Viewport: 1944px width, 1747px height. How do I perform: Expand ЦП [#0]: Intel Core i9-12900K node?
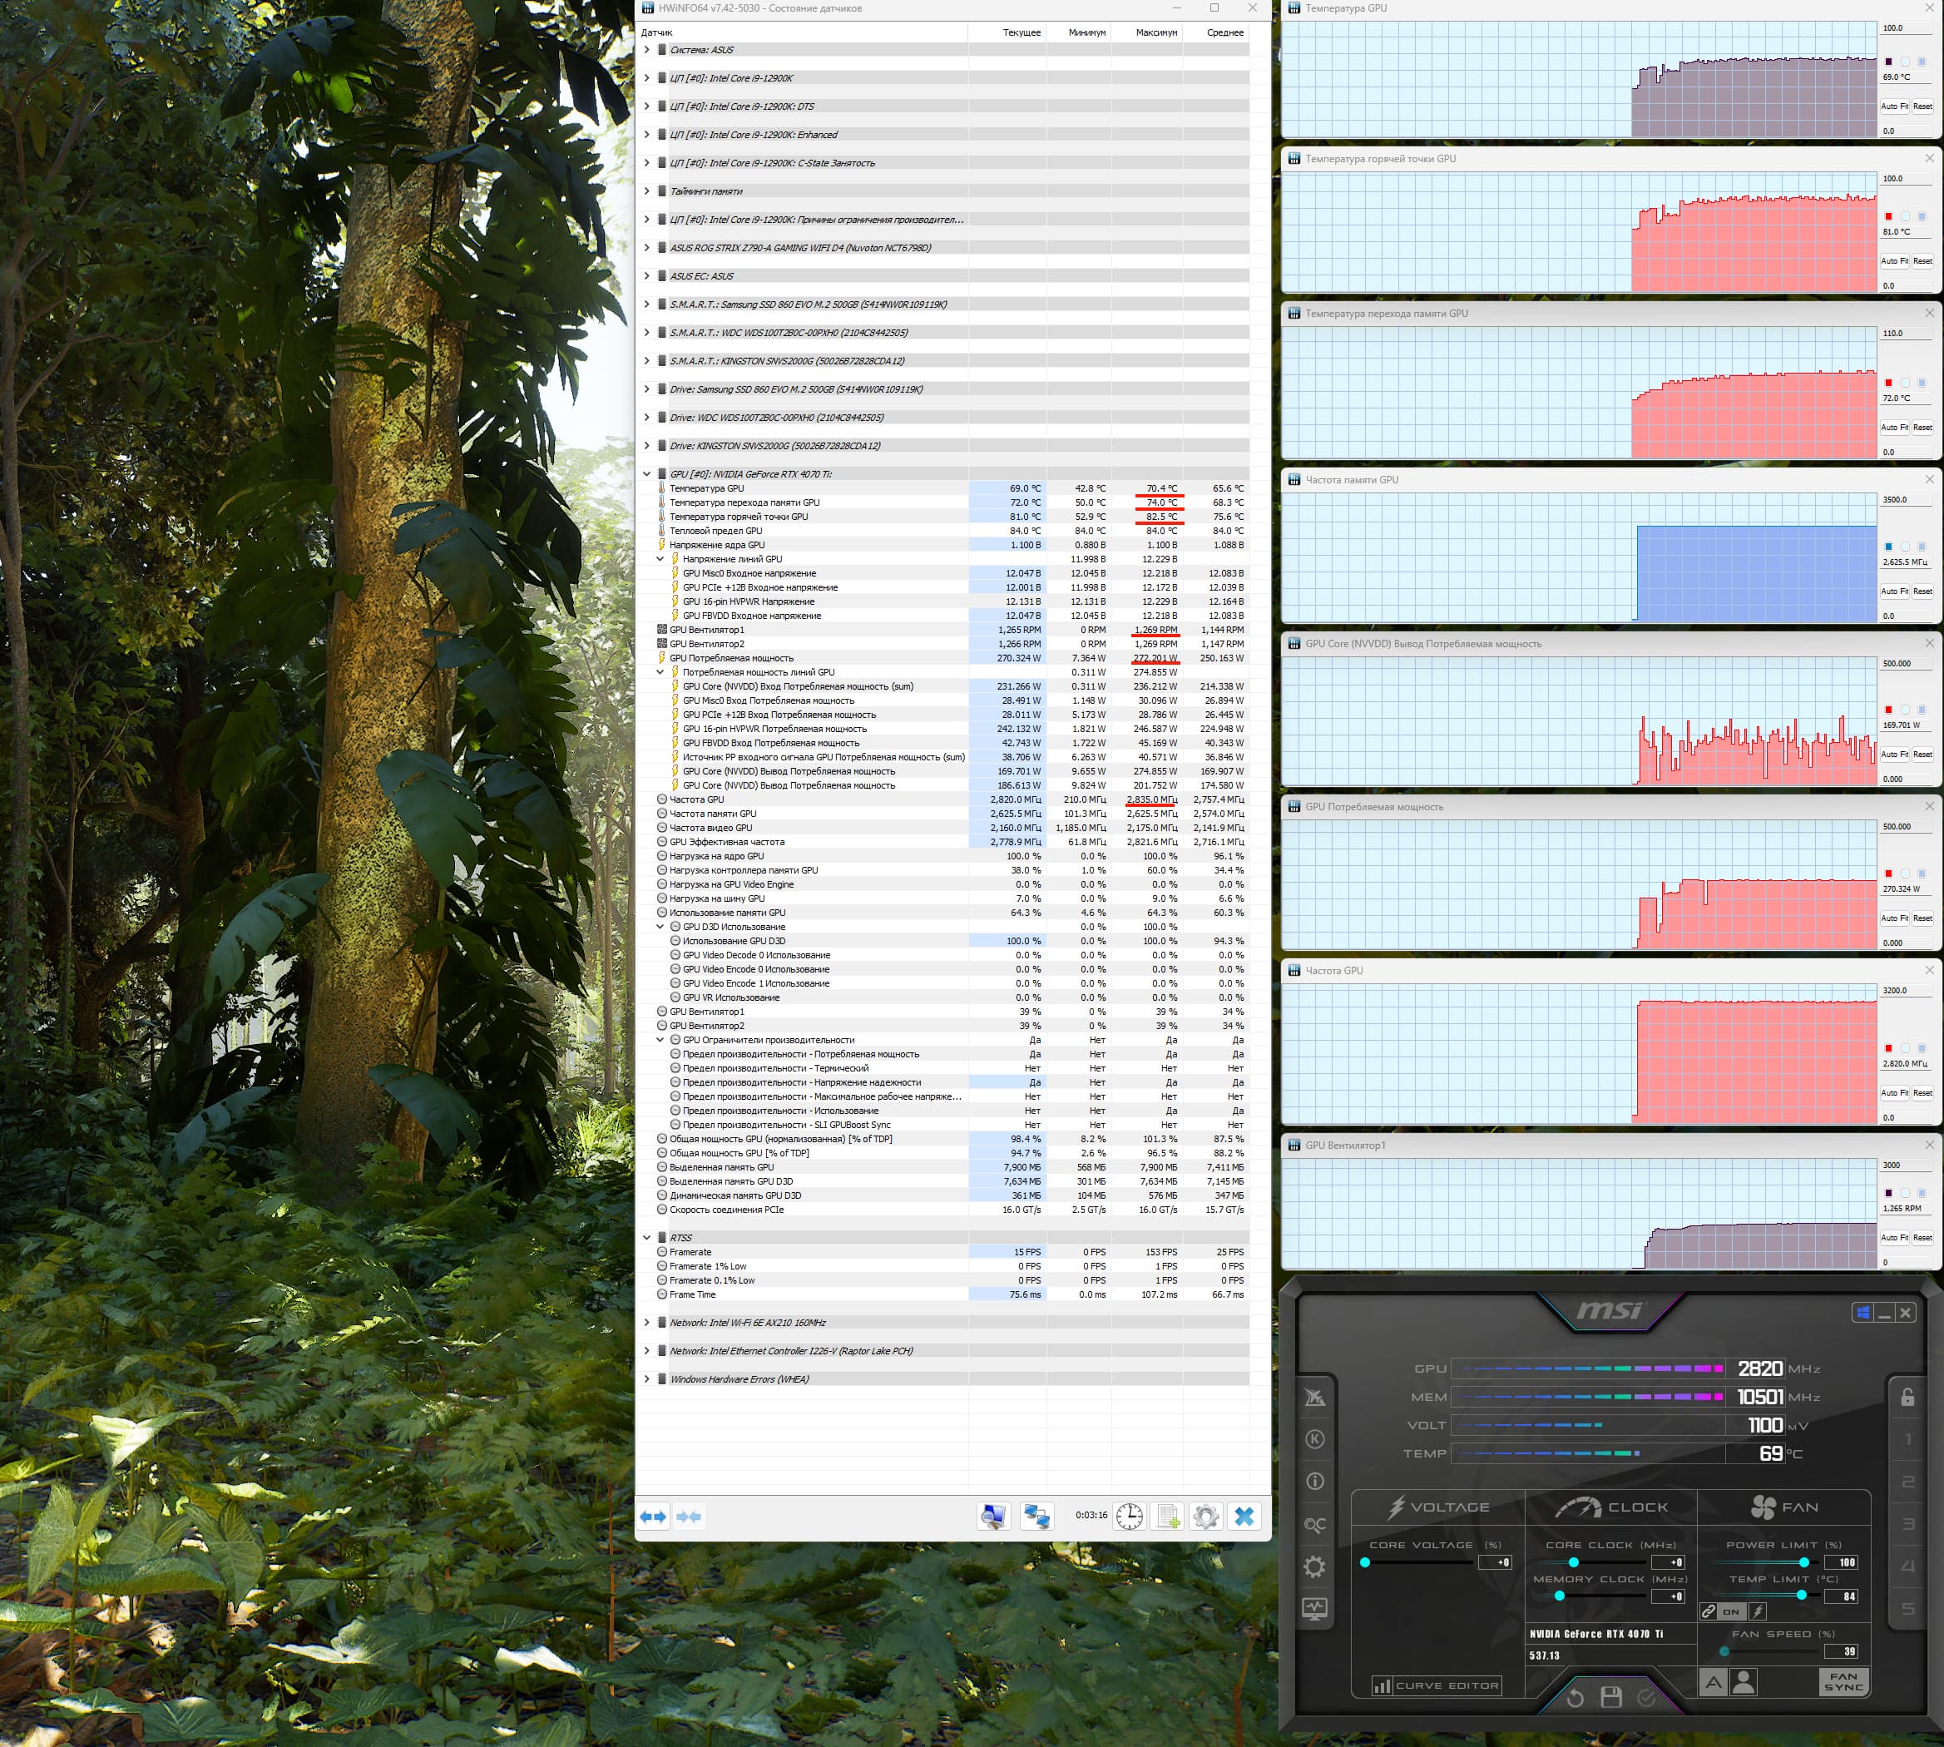(x=647, y=77)
